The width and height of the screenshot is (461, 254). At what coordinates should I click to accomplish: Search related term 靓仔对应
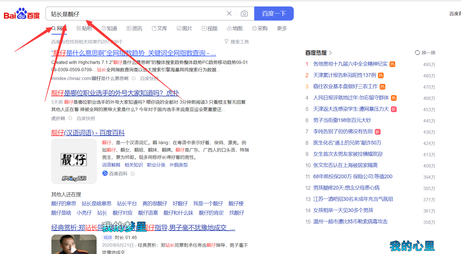(123, 213)
